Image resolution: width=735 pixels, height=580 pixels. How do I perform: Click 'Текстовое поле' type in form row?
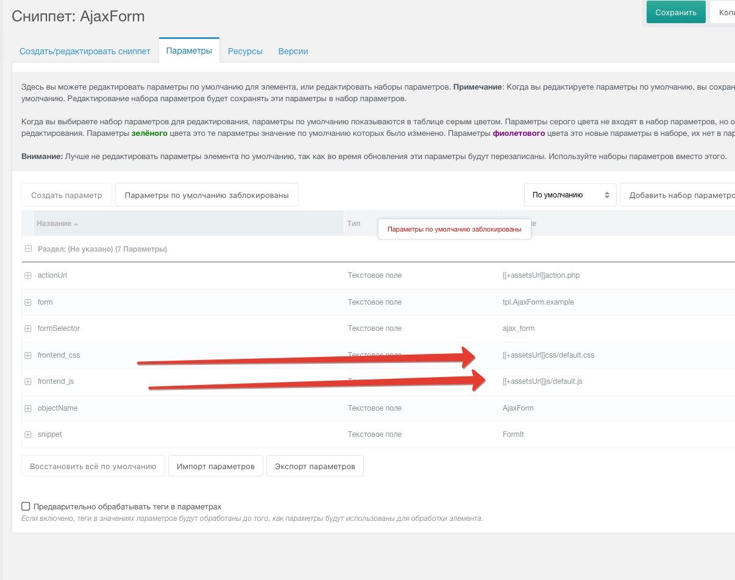click(375, 302)
